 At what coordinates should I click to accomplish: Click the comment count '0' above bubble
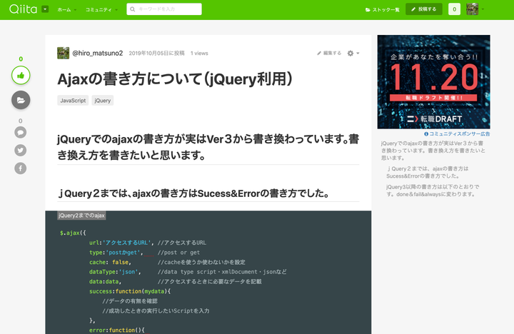point(20,121)
